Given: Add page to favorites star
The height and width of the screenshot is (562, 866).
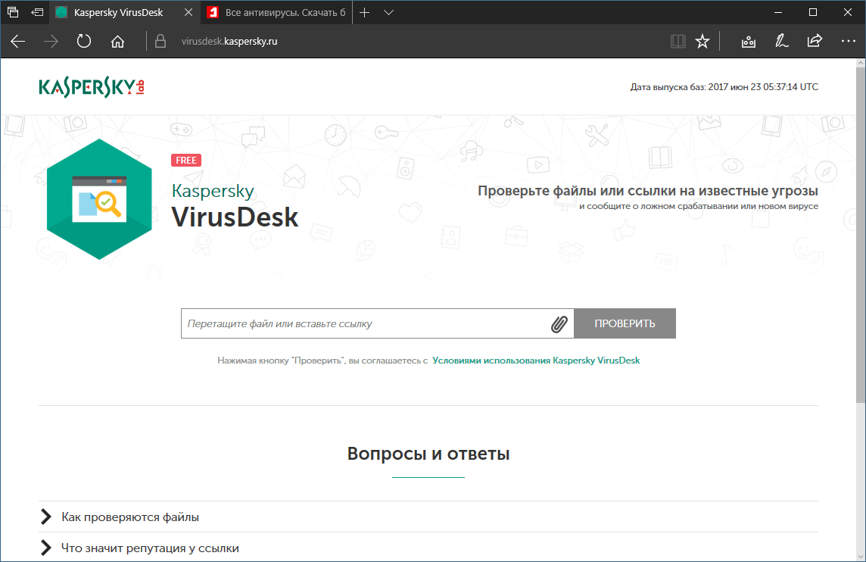Looking at the screenshot, I should 702,42.
